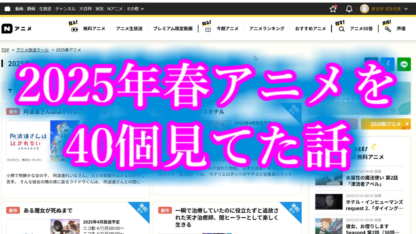The image size is (416, 234).
Task: Open 静画 in top navigation
Action: 31,9
